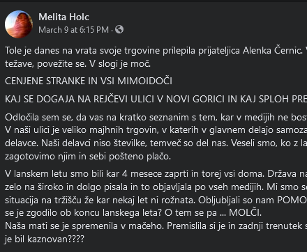Click the line beginning Odločila sem se

pos(156,118)
